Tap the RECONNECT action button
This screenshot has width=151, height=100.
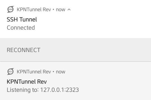23,50
